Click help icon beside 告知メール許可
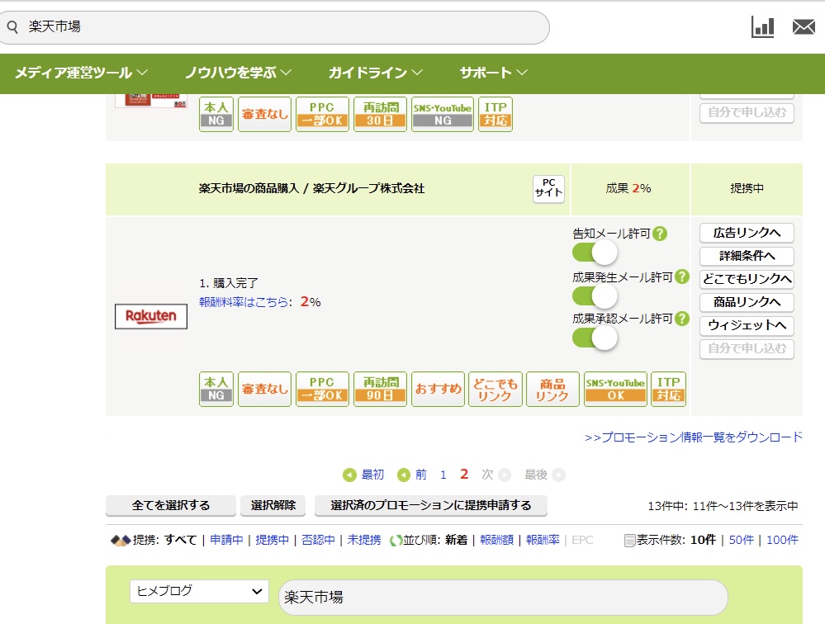The height and width of the screenshot is (624, 825). pyautogui.click(x=659, y=234)
